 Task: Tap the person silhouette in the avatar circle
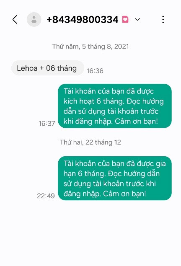tap(34, 20)
